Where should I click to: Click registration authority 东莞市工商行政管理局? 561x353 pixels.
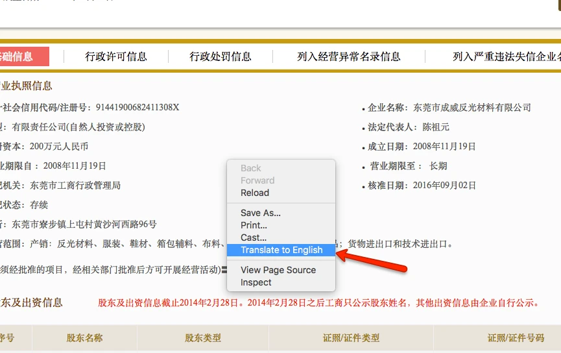pos(75,186)
